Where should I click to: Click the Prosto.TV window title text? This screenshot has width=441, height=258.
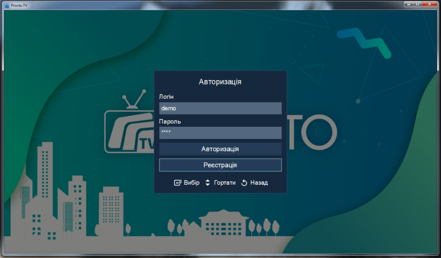pos(19,6)
